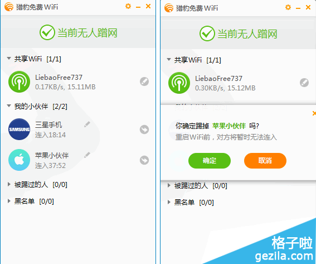The width and height of the screenshot is (316, 264).
Task: Expand 被踢过的人 section in left window
Action: [x=9, y=184]
